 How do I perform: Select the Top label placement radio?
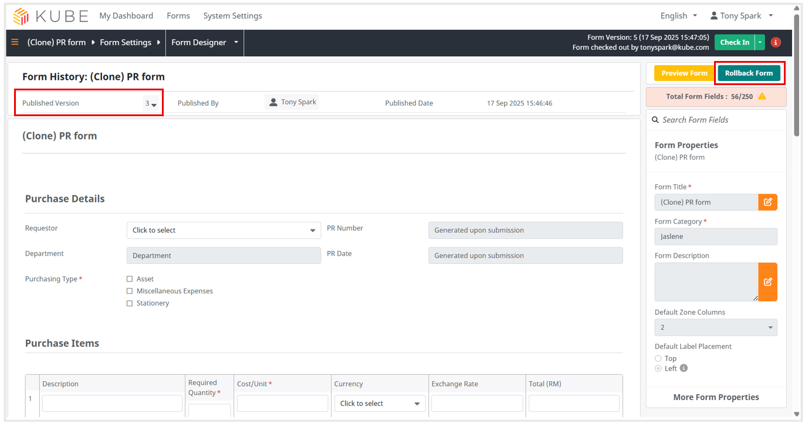[x=658, y=358]
